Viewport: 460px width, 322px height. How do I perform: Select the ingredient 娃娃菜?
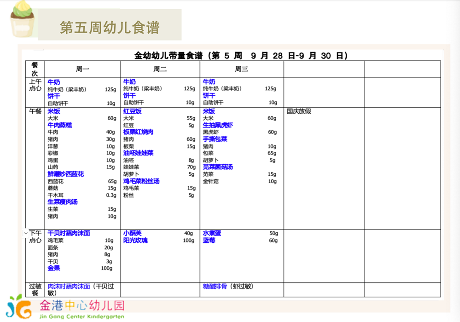pyautogui.click(x=131, y=167)
